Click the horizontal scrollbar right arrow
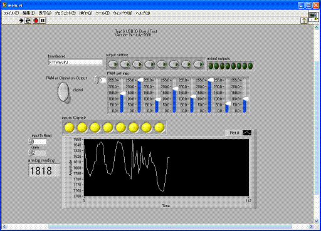The width and height of the screenshot is (321, 231). click(x=312, y=227)
